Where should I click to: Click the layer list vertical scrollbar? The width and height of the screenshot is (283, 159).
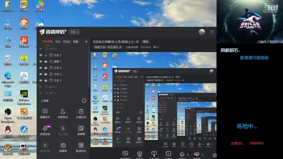pyautogui.click(x=89, y=66)
